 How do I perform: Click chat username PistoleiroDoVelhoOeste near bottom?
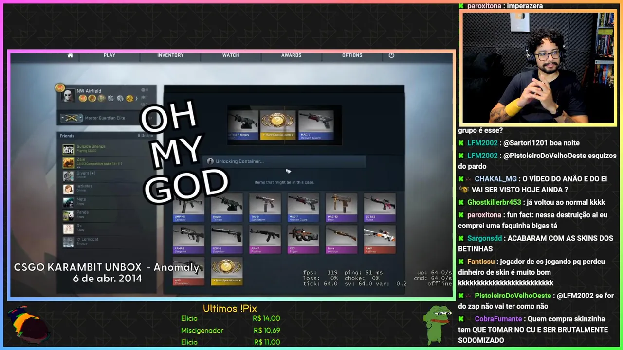pyautogui.click(x=513, y=296)
